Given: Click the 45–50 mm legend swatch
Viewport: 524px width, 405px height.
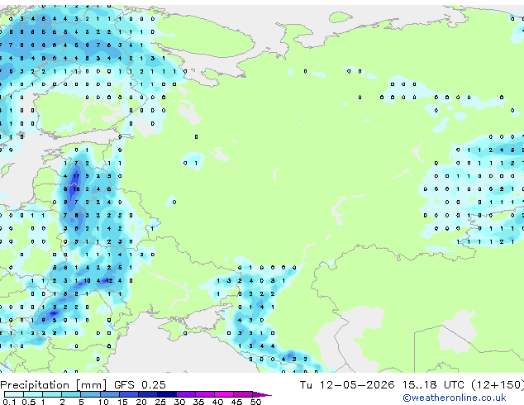Looking at the screenshot, I should [243, 394].
